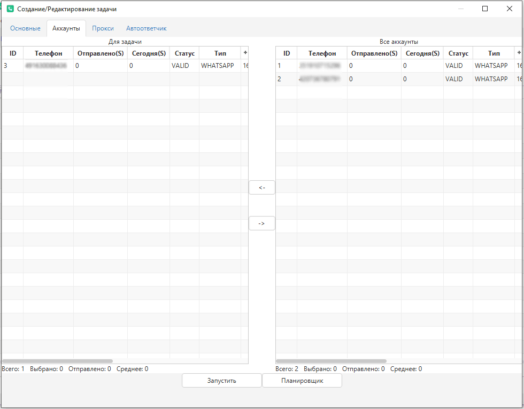Close the task editing window

tap(509, 9)
